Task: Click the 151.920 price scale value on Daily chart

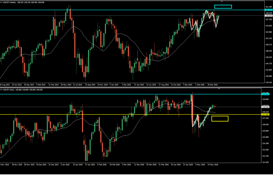Action: [266, 162]
